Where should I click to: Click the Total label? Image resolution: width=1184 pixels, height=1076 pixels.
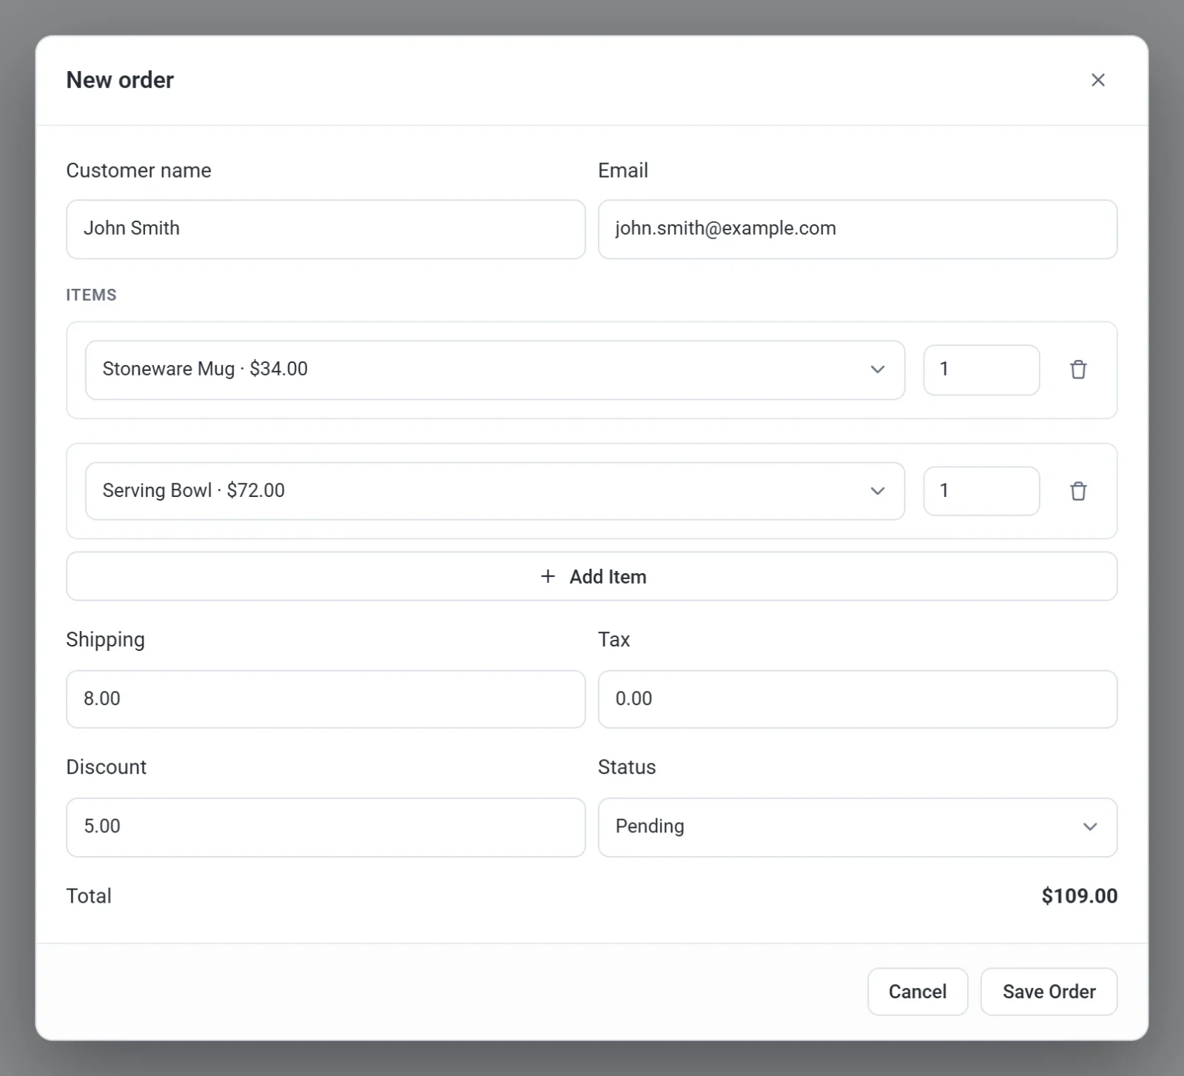[x=89, y=896]
